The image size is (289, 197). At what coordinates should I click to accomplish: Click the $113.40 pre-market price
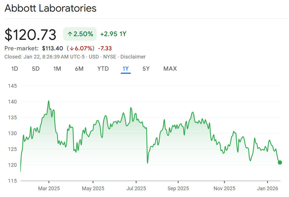52,48
